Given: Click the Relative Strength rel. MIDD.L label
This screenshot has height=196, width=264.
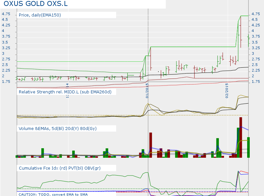Looking at the screenshot, I should [65, 92].
